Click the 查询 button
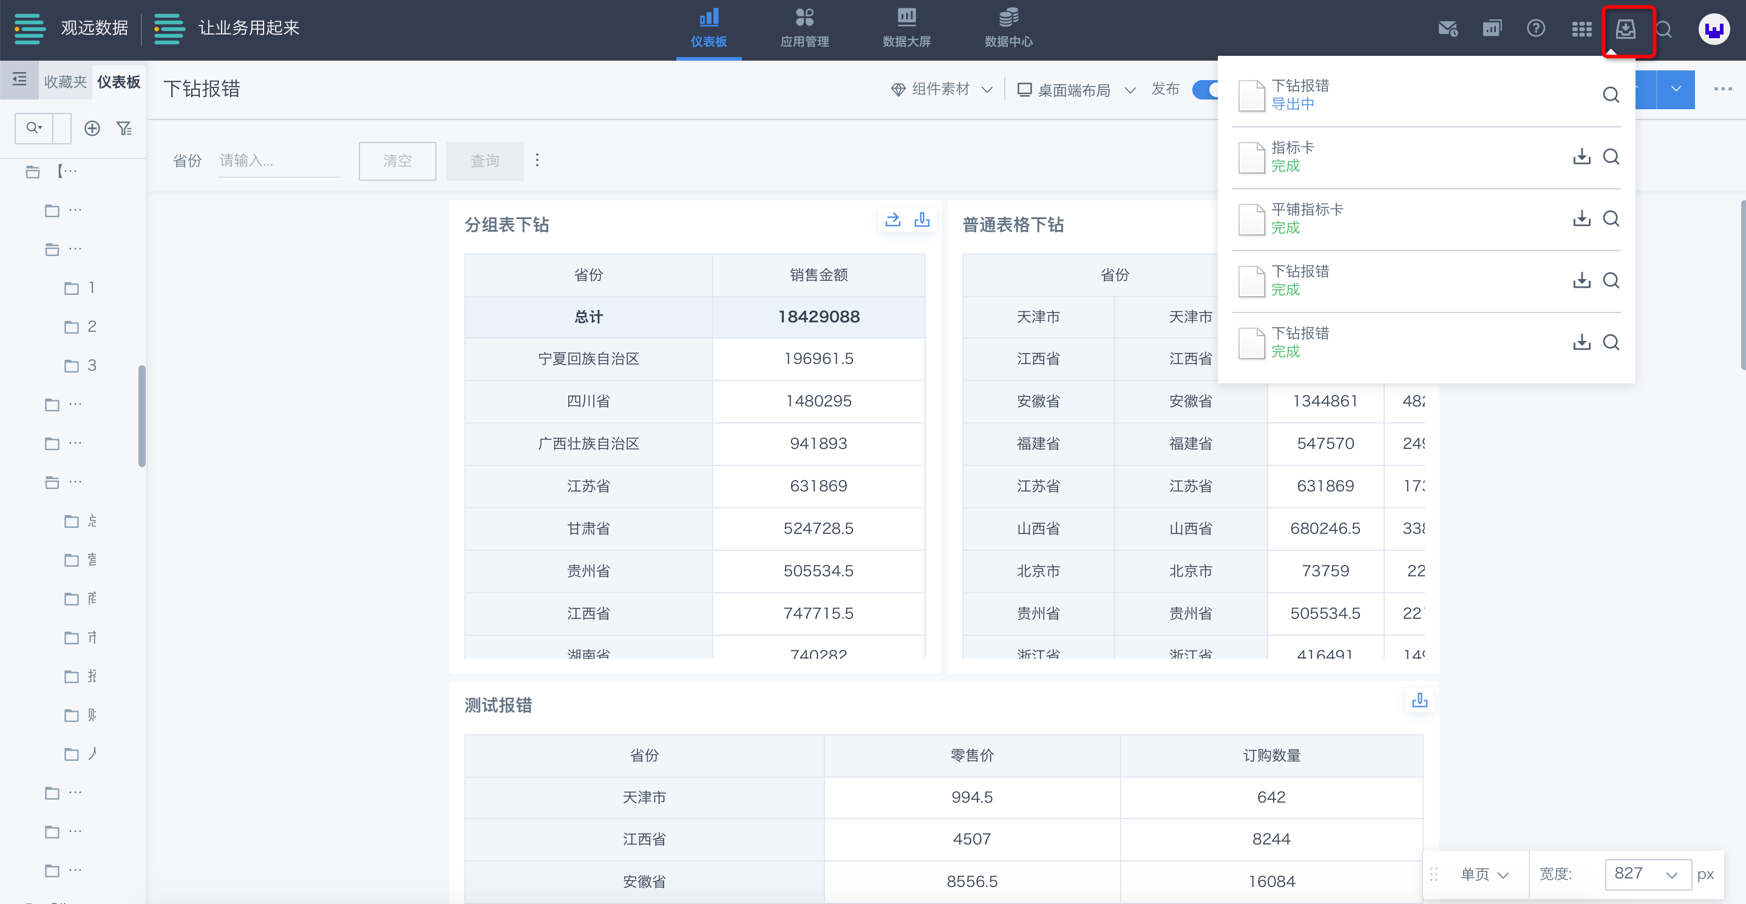 coord(484,161)
